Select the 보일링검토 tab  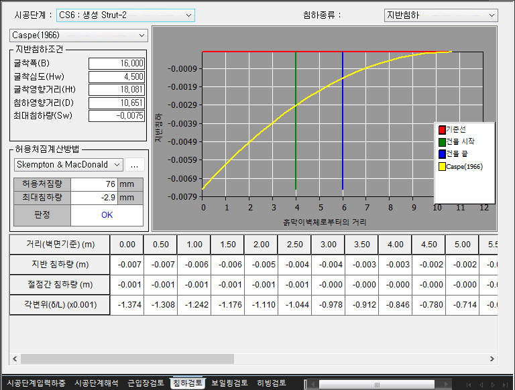click(x=229, y=383)
